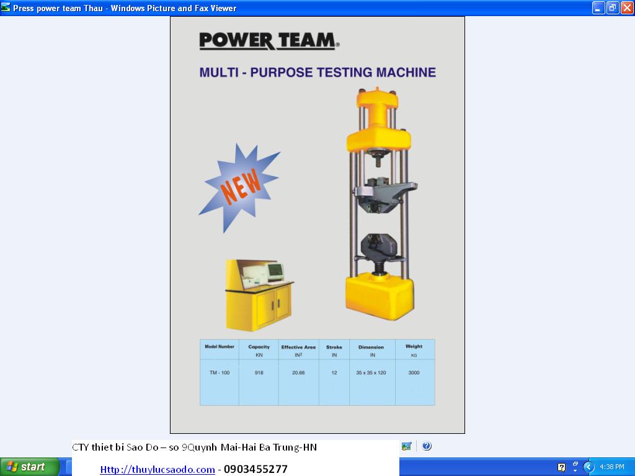Viewport: 635px width, 476px height.
Task: Open the picture for editing via the toolbar icon
Action: click(406, 446)
